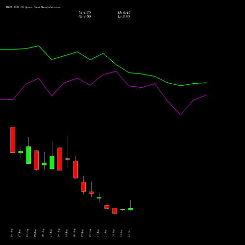Click the '01 Sep' date axis label

tap(106, 233)
